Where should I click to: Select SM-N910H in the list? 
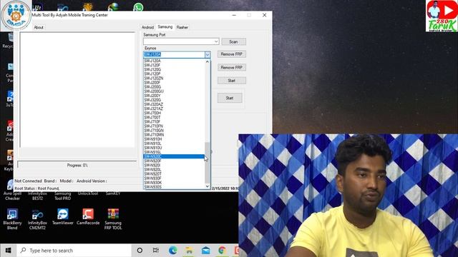174,139
